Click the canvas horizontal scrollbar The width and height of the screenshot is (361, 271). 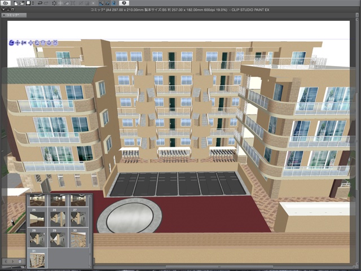coord(219,267)
